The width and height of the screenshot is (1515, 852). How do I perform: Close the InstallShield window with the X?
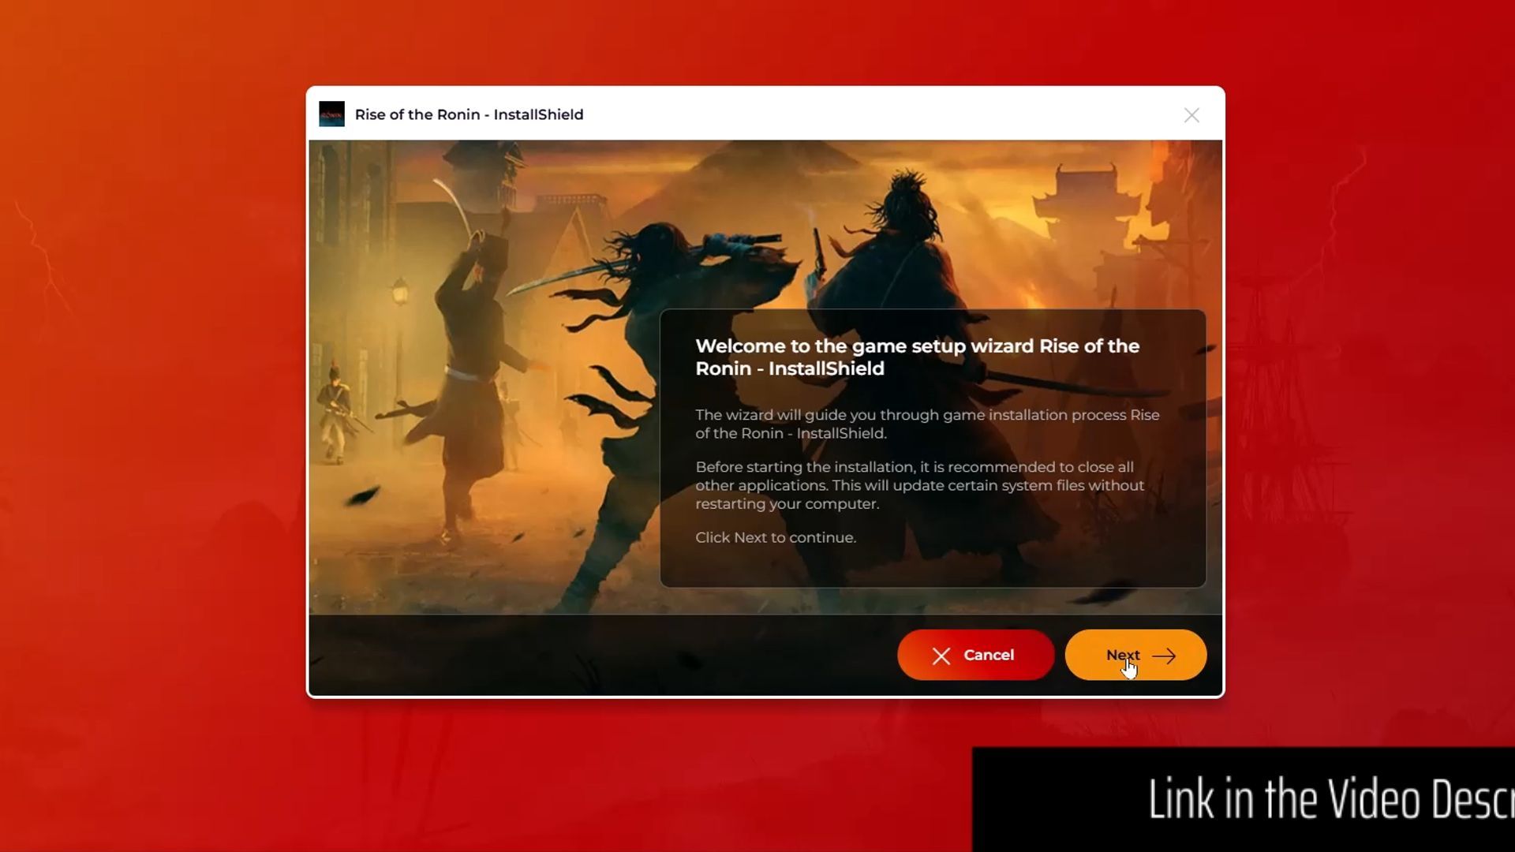coord(1191,115)
